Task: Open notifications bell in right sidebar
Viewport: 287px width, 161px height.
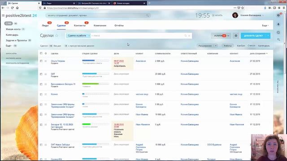Action: click(278, 24)
